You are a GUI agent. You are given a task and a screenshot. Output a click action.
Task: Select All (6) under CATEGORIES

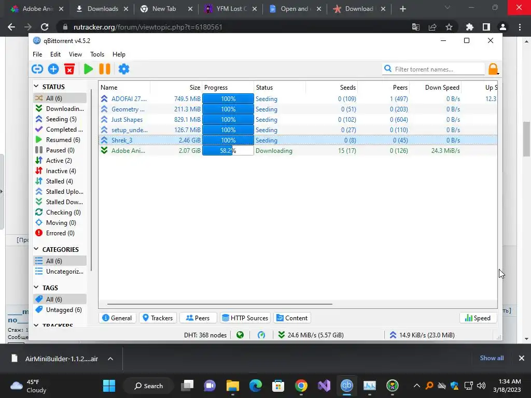60,261
